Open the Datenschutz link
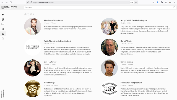This screenshot has width=177, height=100. tap(4, 94)
